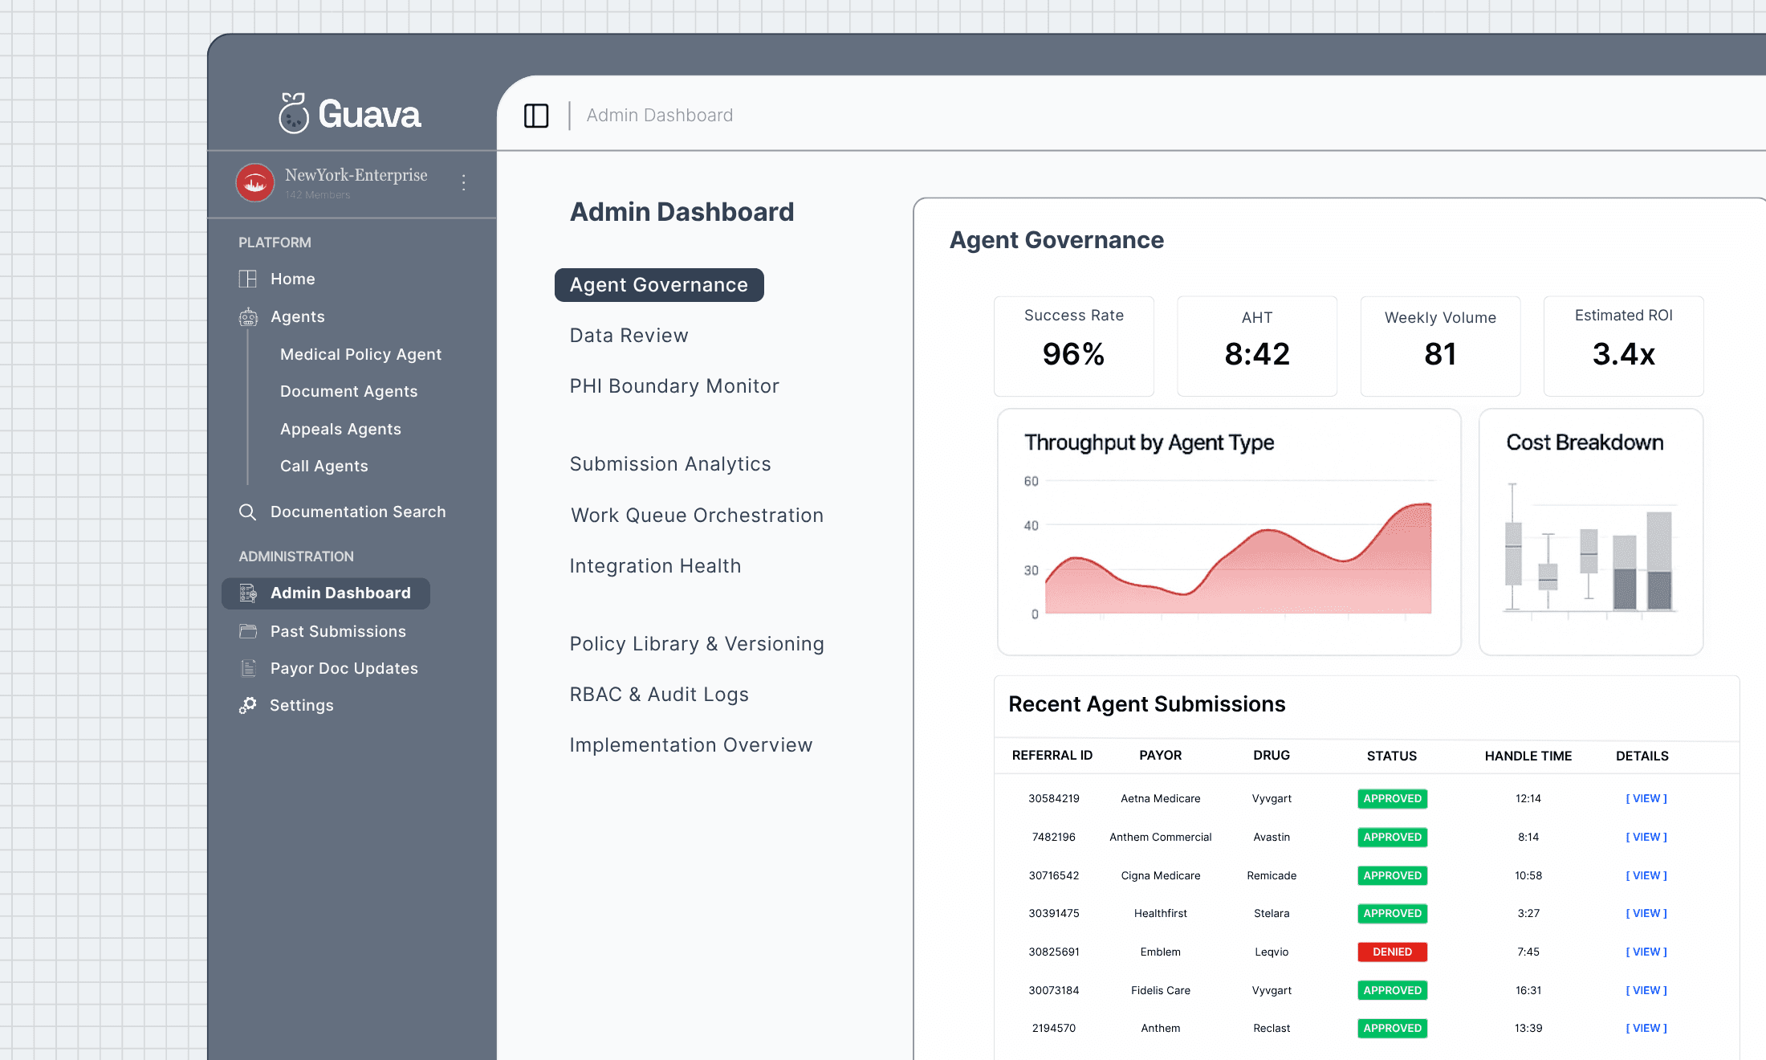Screen dimensions: 1766x1060
Task: Click the Documentation Search magnifier icon
Action: [x=248, y=512]
